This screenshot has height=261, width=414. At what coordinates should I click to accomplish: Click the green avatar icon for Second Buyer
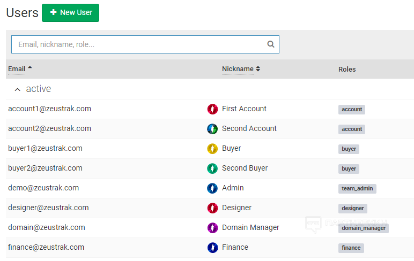(x=212, y=168)
